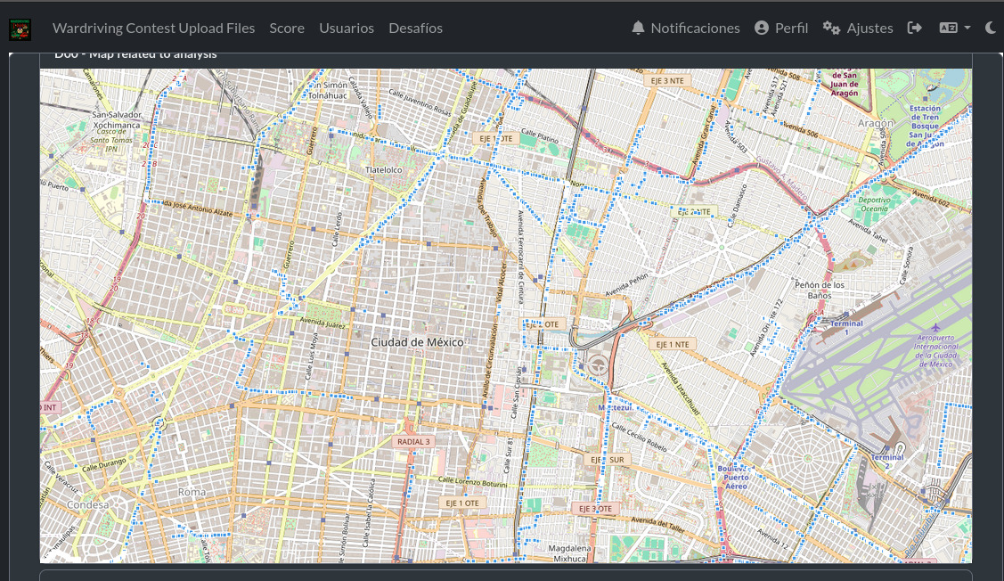
Task: Go to the Score page
Action: pyautogui.click(x=287, y=28)
